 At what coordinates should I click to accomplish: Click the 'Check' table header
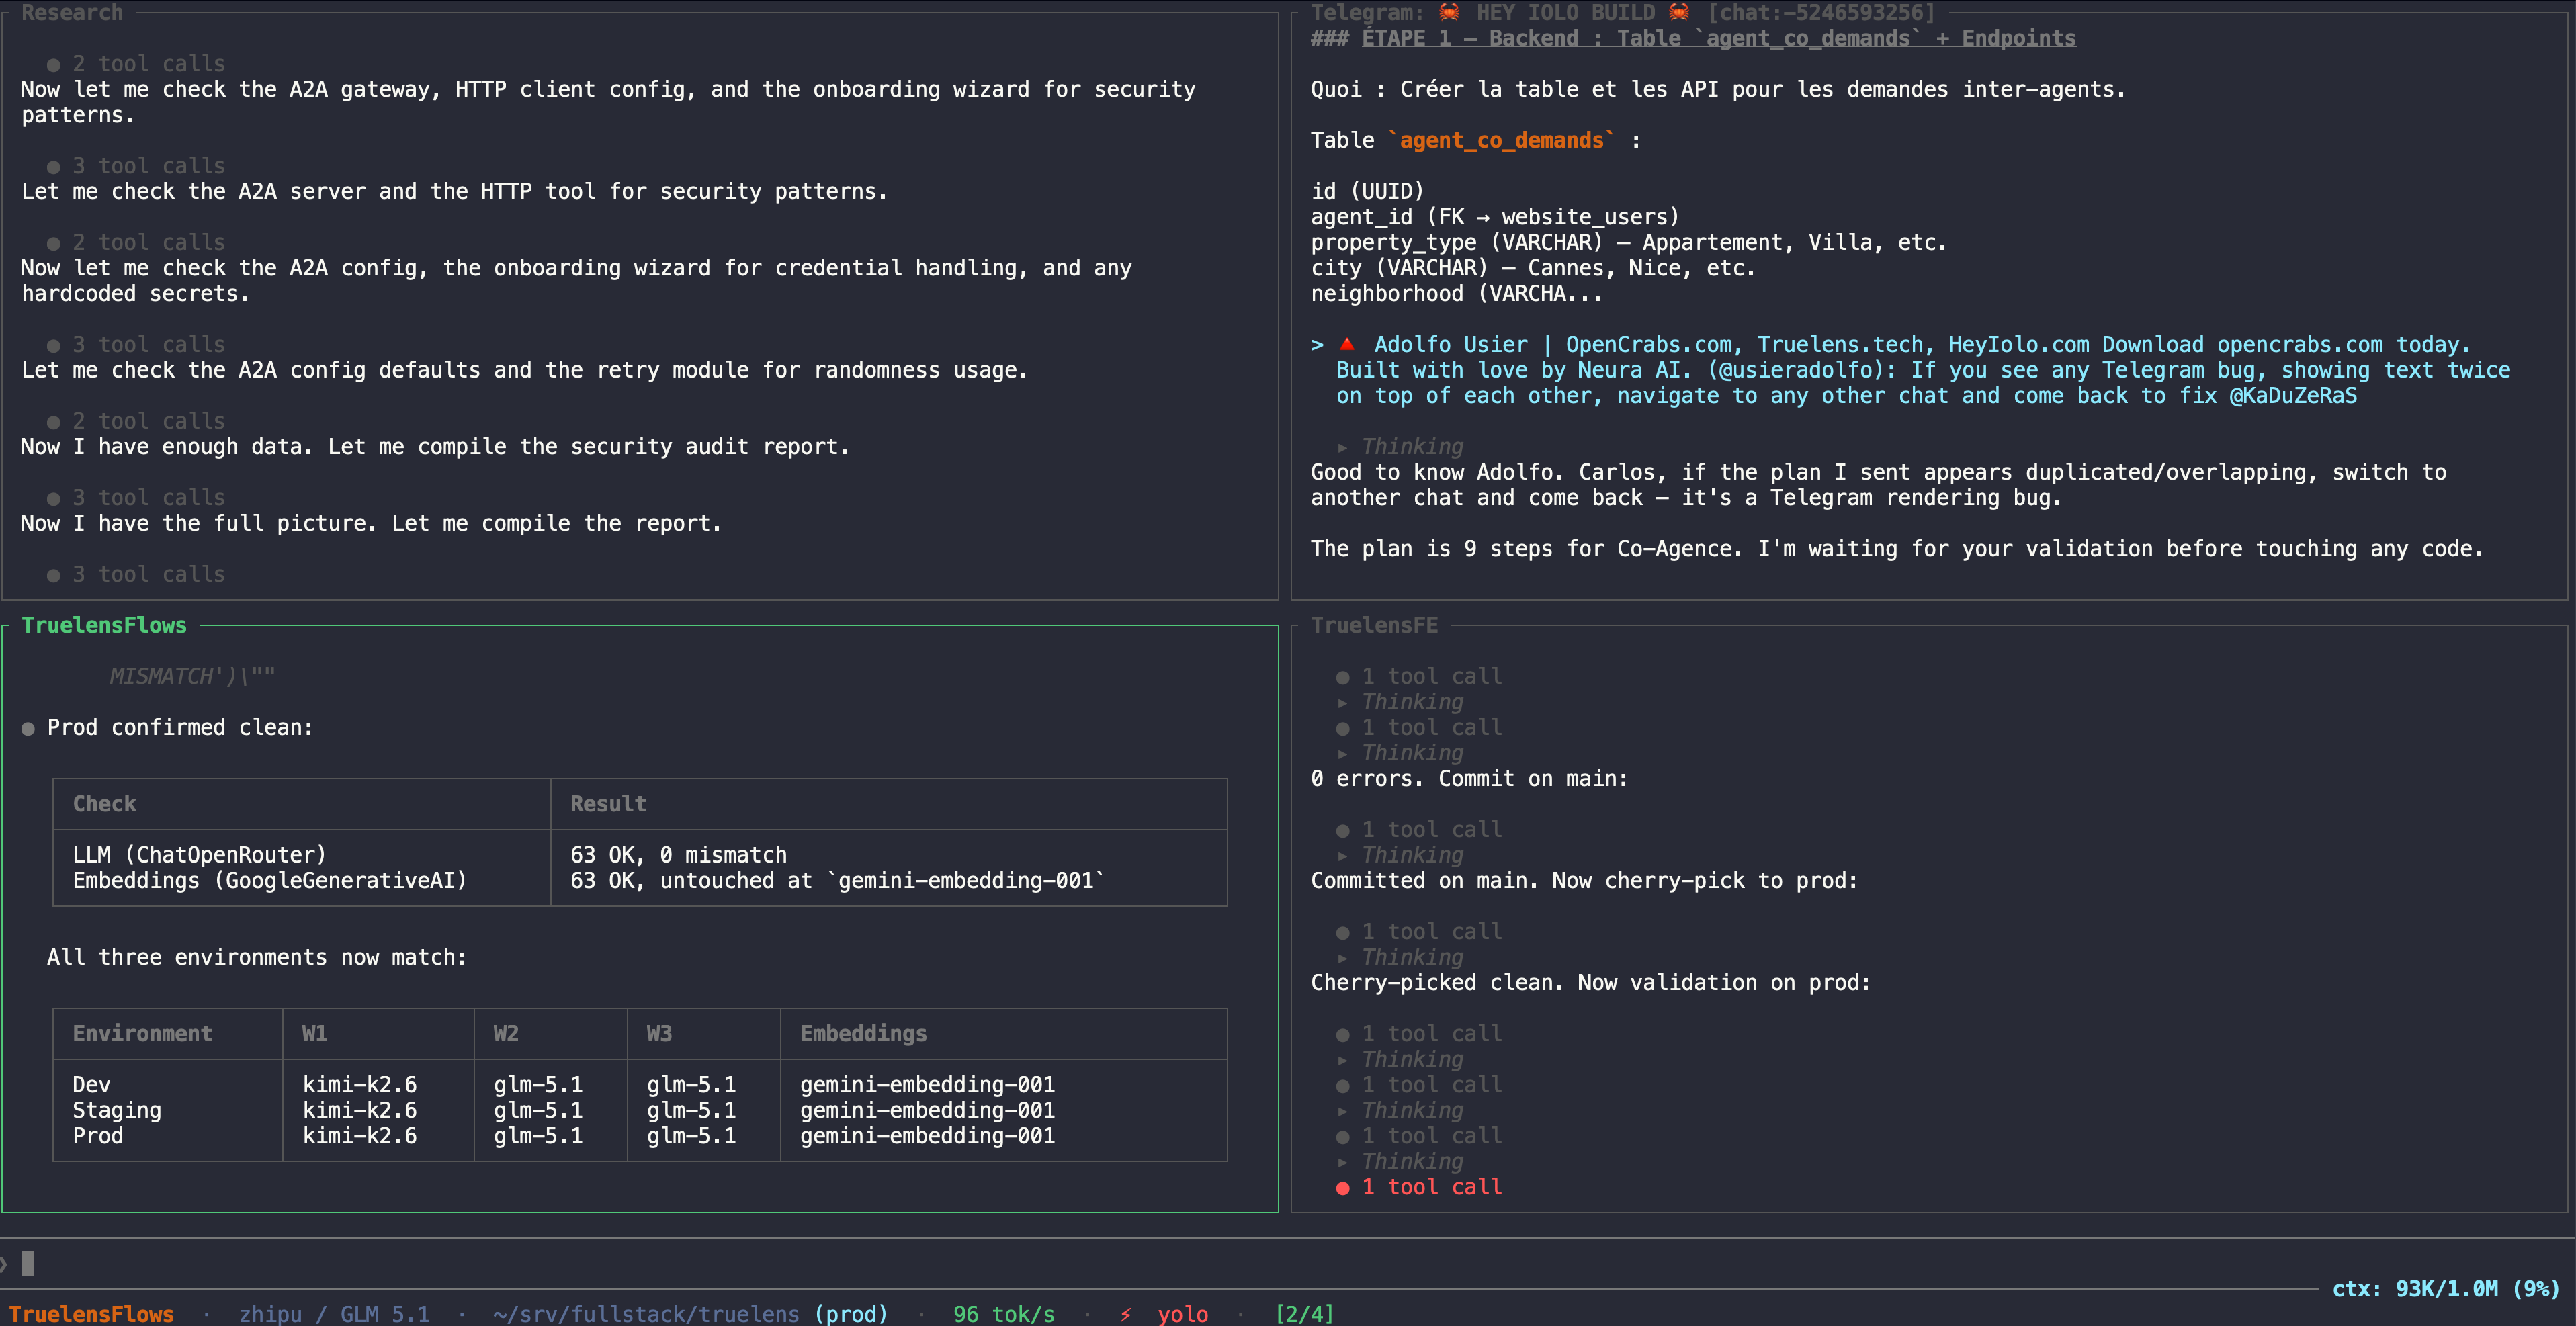tap(104, 804)
